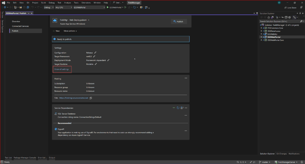This screenshot has height=164, width=305.
Task: Open SQL Server Database ellipsis menu
Action: point(186,115)
